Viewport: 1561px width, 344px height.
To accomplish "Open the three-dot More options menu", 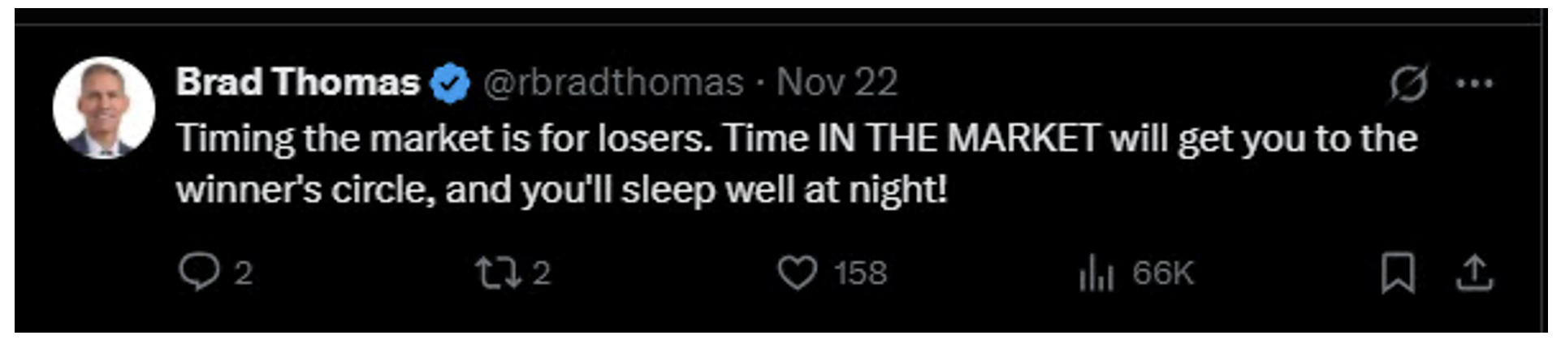I will (1474, 84).
